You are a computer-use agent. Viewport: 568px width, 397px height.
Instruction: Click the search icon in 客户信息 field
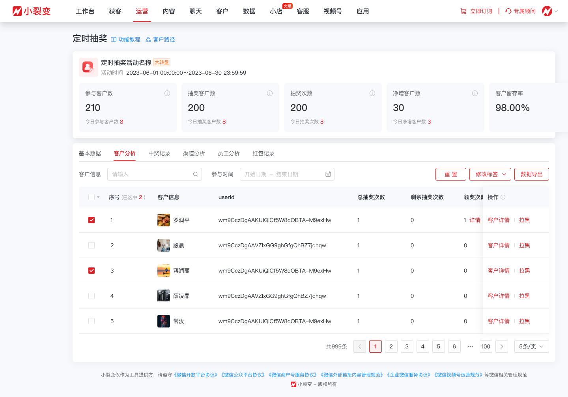tap(196, 174)
